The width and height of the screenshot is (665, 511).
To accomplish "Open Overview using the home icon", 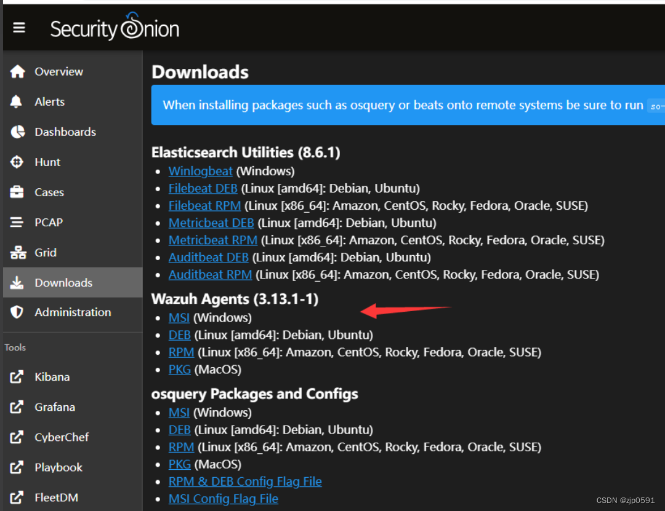I will pos(18,71).
